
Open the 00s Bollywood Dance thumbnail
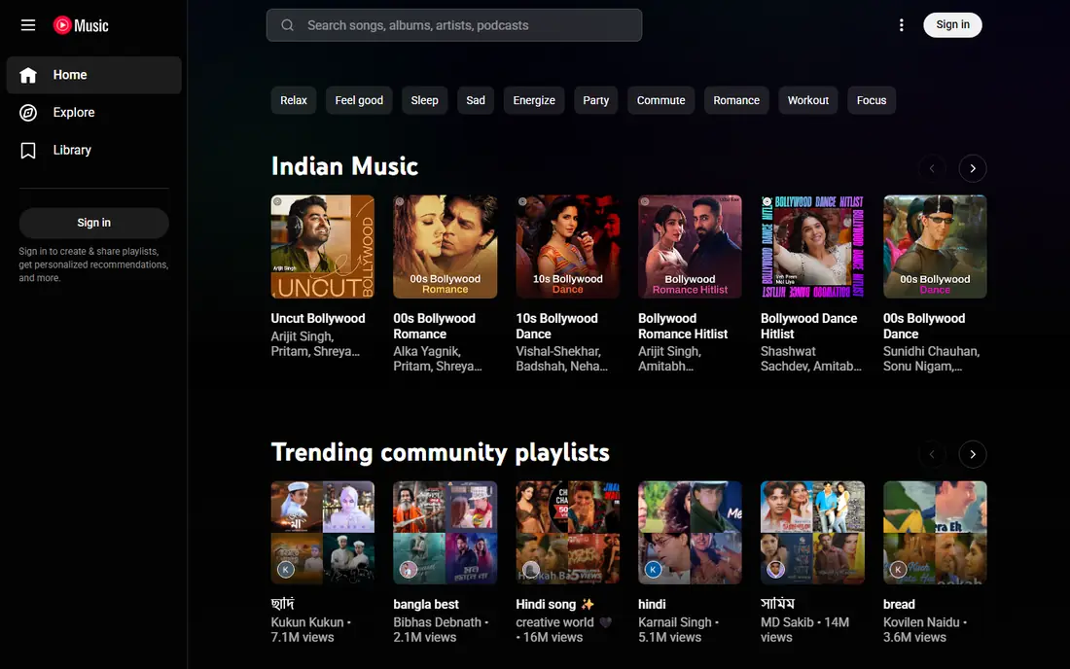[x=935, y=247]
